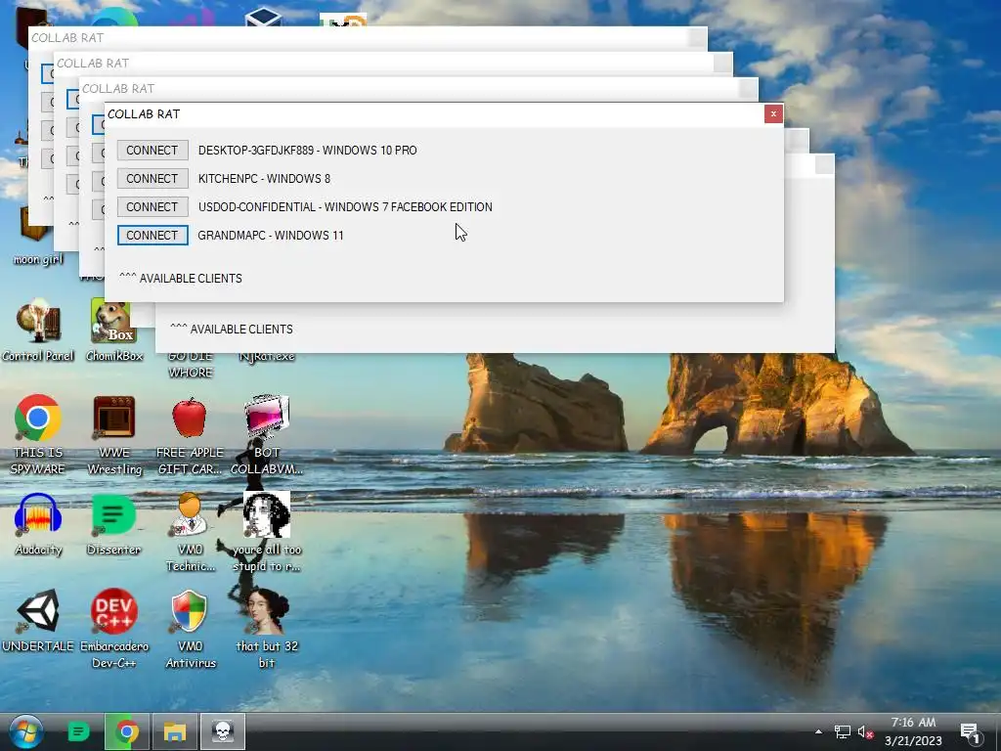This screenshot has width=1001, height=751.
Task: Launch Audacity from the desktop
Action: tap(38, 525)
